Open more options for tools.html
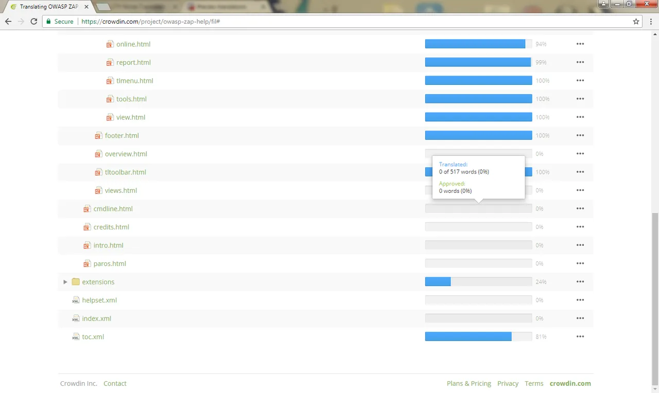659x393 pixels. click(580, 99)
